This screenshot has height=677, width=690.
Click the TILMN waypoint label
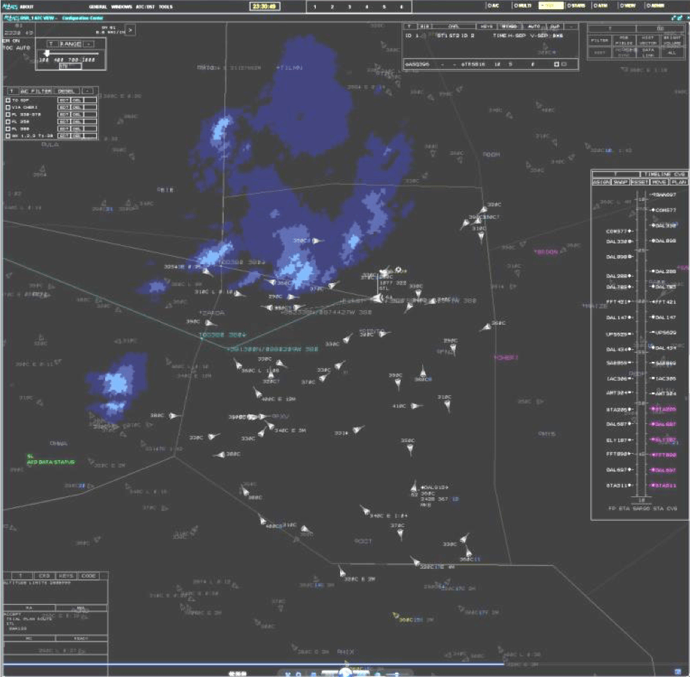tap(291, 68)
